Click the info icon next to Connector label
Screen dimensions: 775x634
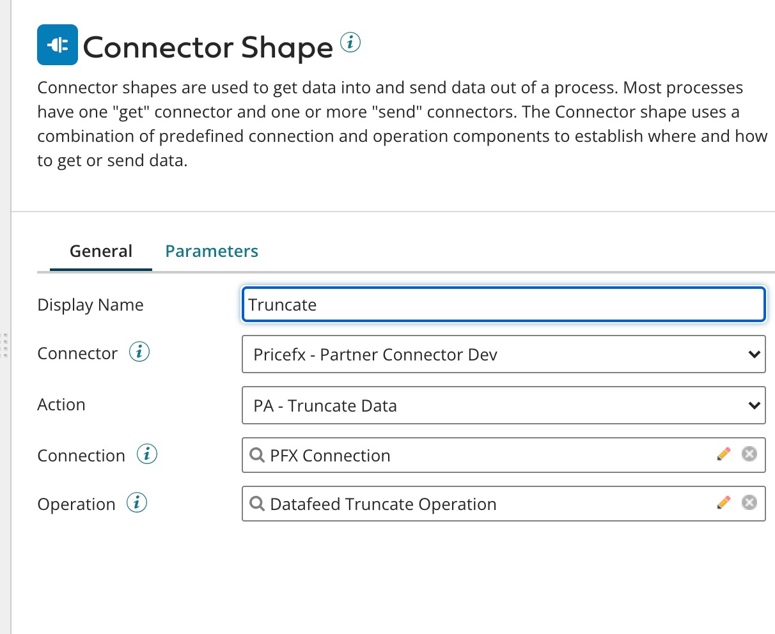139,352
